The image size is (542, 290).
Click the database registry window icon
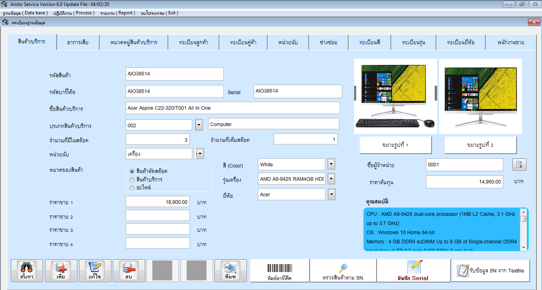coord(5,22)
